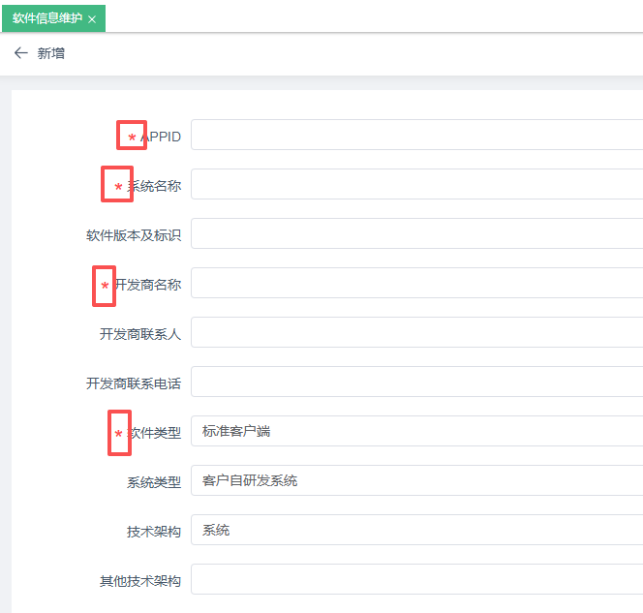
Task: Open the 软件类型 dropdown showing 标准客户端
Action: coord(416,431)
